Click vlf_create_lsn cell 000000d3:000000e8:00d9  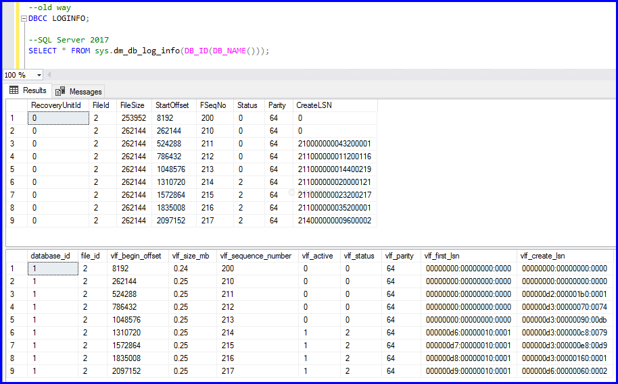click(565, 346)
